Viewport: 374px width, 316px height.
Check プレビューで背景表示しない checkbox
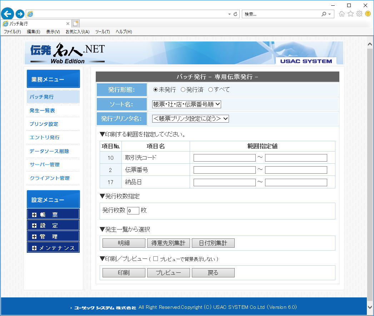pyautogui.click(x=155, y=259)
